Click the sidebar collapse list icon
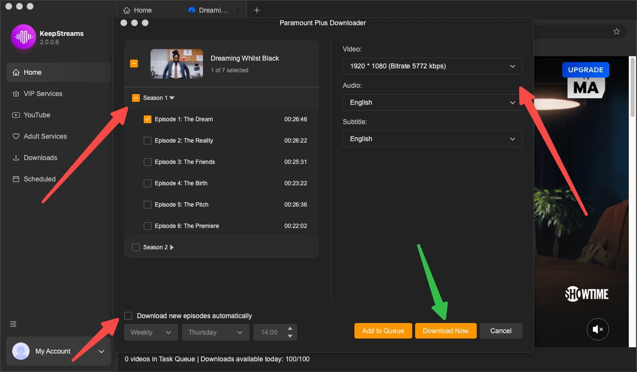This screenshot has height=372, width=637. click(x=13, y=324)
